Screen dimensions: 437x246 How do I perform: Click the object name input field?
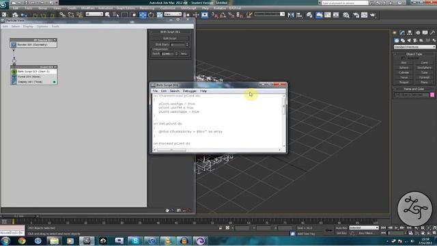tap(412, 95)
